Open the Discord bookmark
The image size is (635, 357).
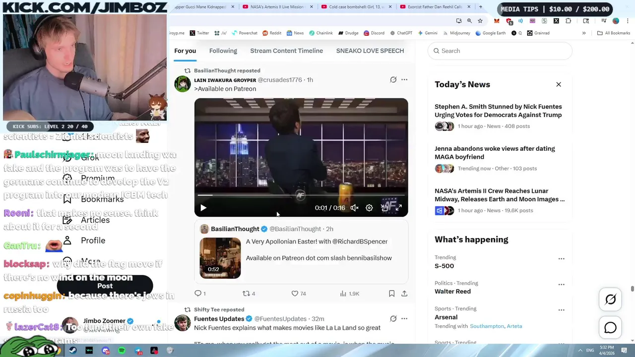(374, 33)
